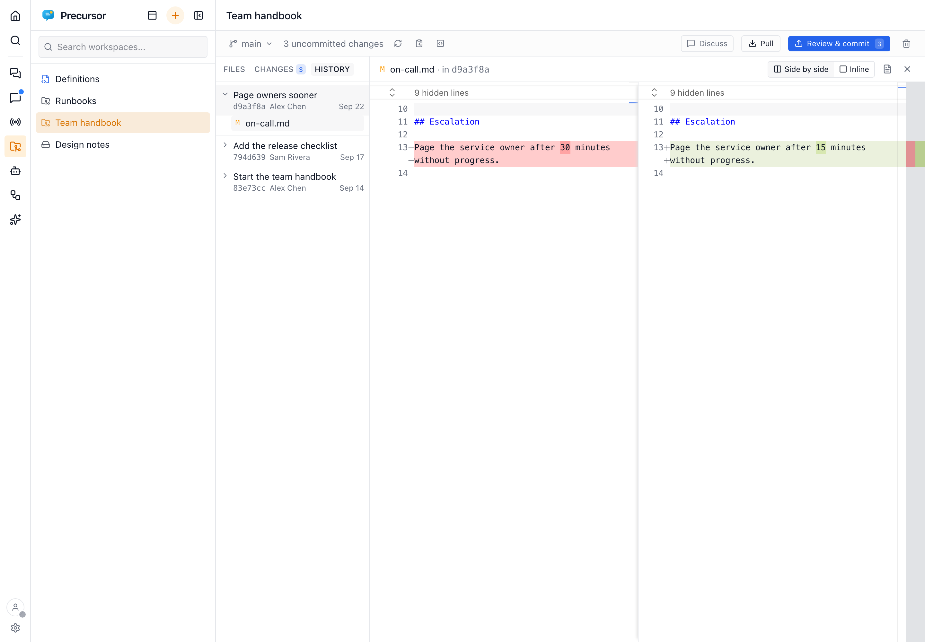Open the settings gear icon
The image size is (925, 642).
(15, 628)
